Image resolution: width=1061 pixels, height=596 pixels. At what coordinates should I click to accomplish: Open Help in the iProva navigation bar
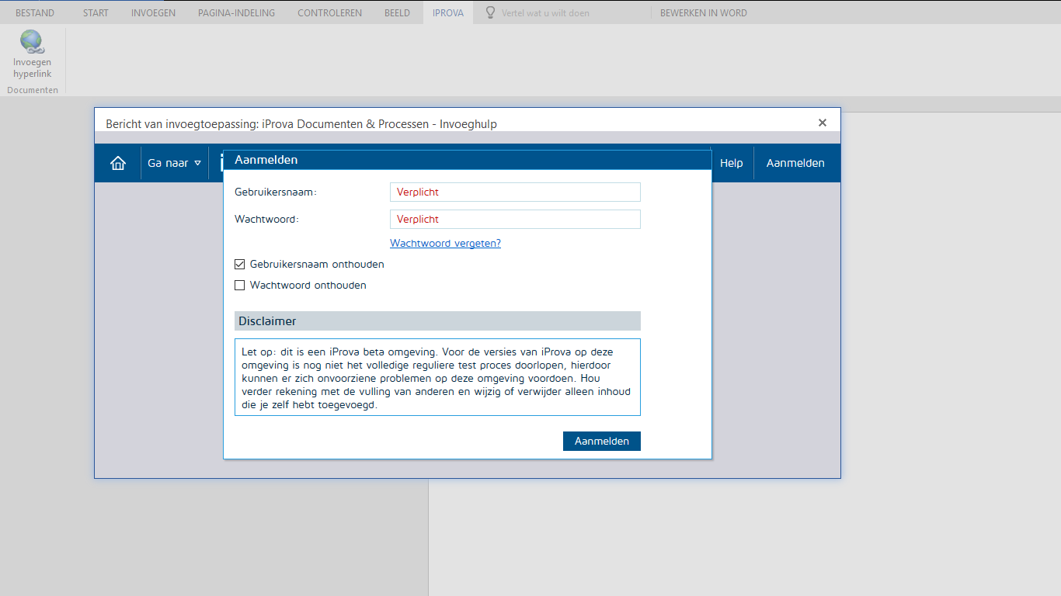point(731,163)
